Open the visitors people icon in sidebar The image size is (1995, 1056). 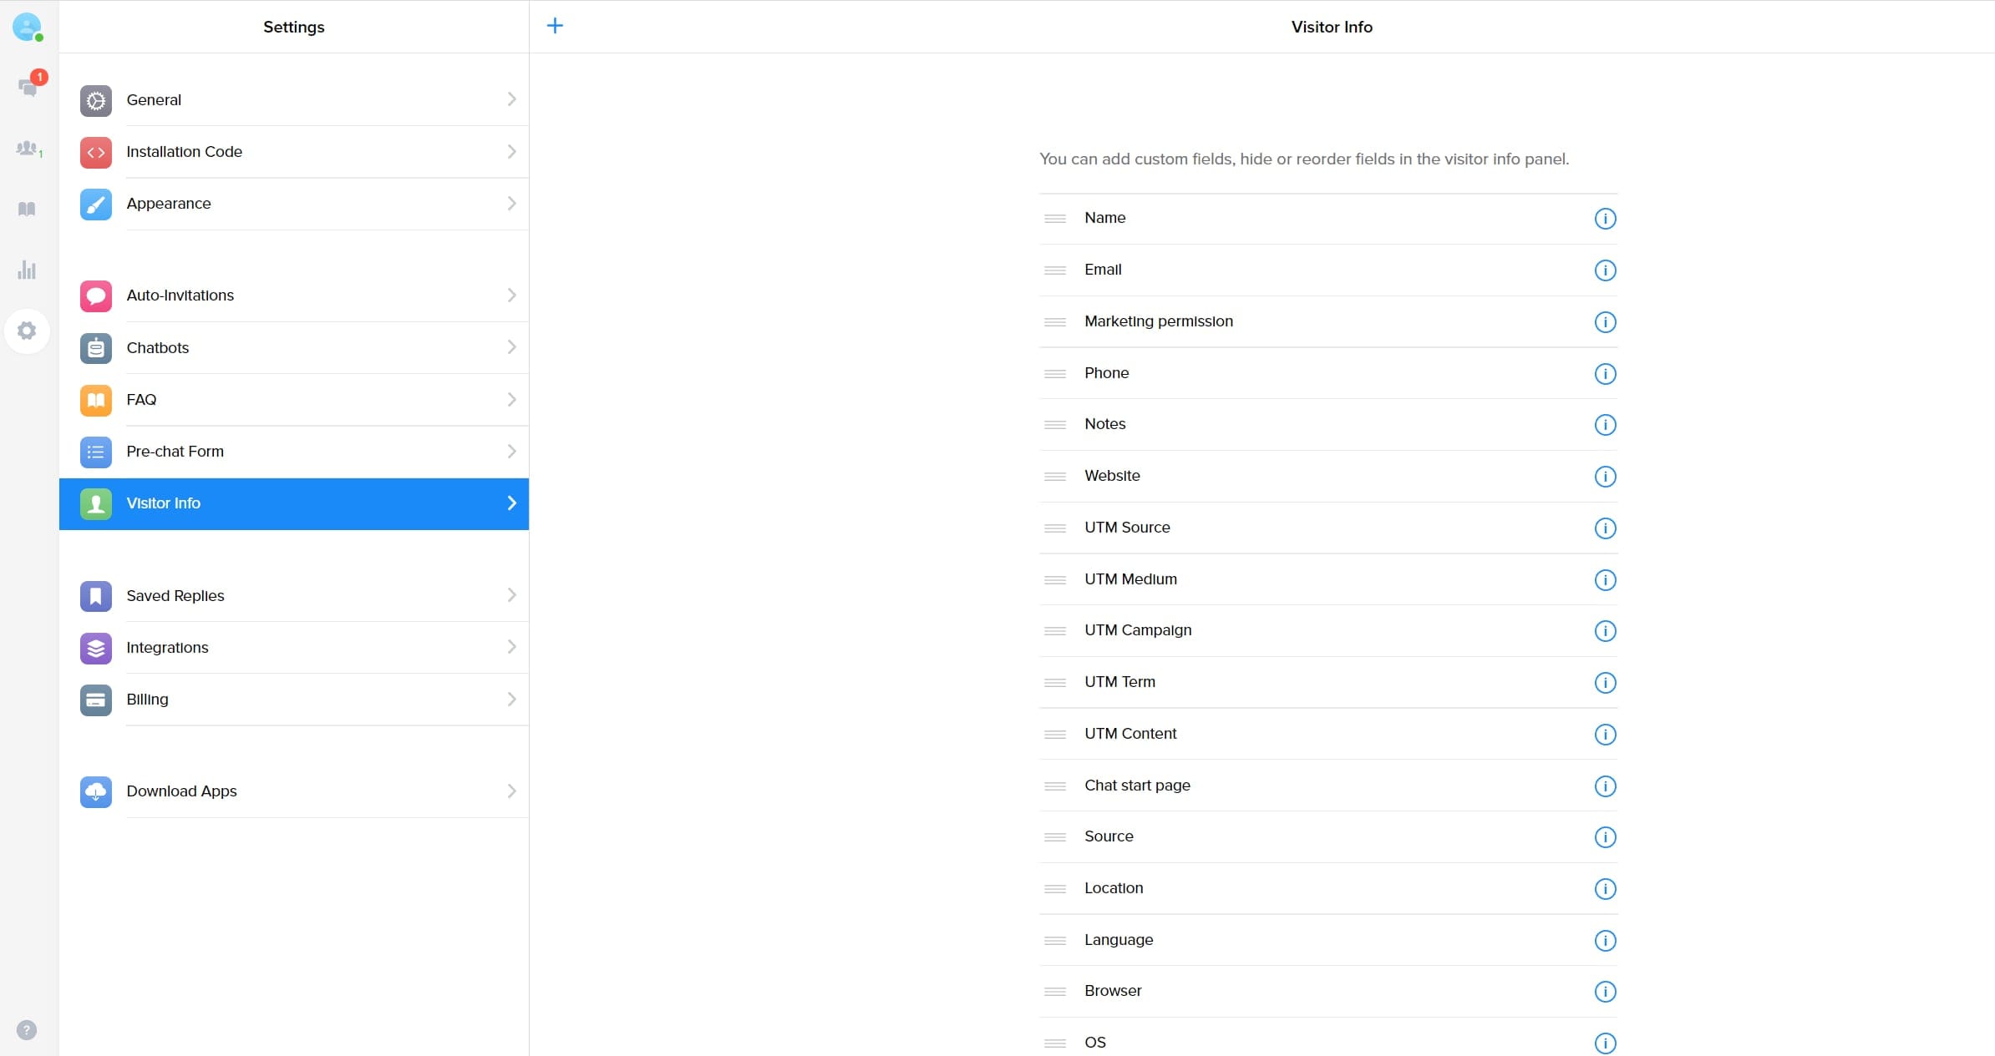(x=28, y=149)
